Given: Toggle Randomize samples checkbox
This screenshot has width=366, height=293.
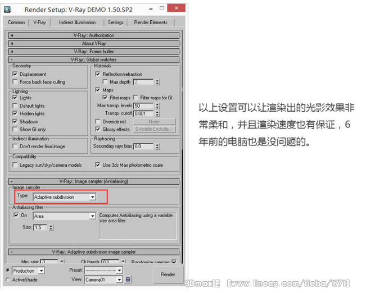Looking at the screenshot, I should [x=174, y=262].
